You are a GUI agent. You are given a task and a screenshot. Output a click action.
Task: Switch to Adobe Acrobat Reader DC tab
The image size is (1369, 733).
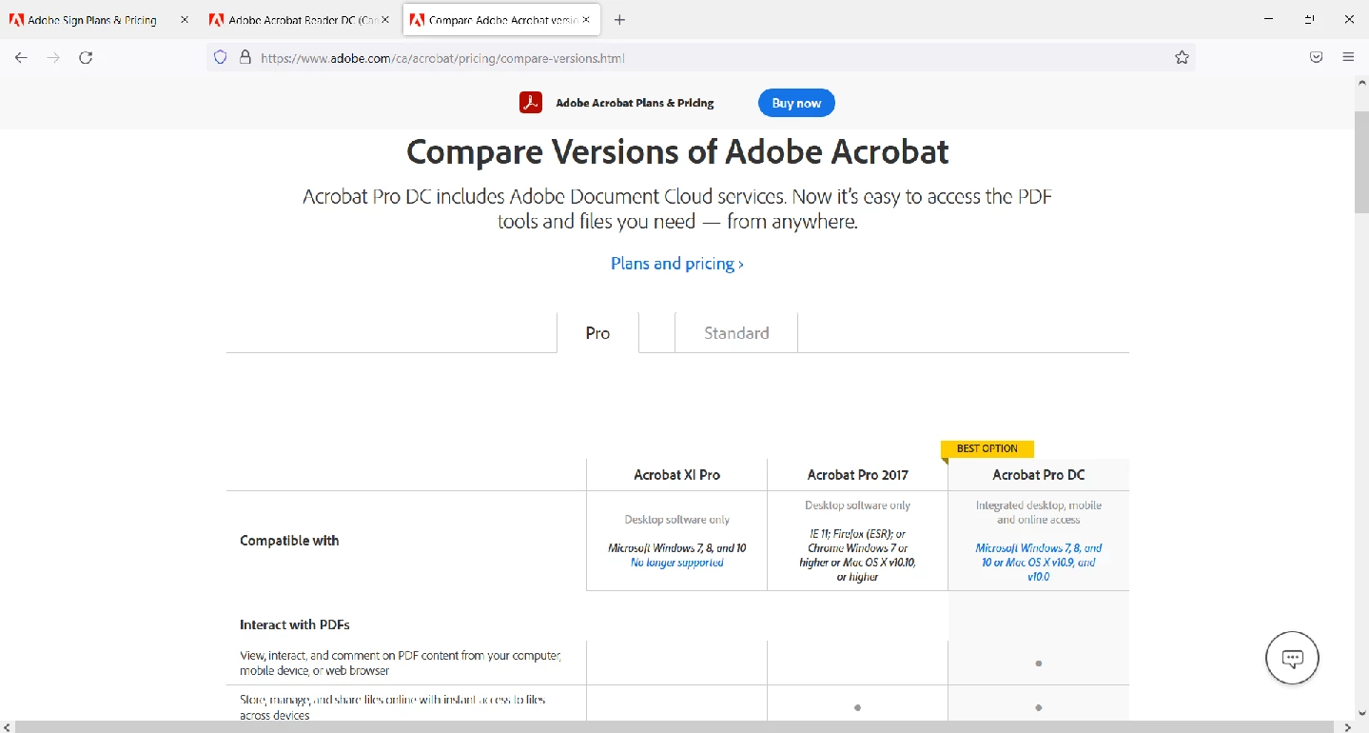[x=293, y=19]
